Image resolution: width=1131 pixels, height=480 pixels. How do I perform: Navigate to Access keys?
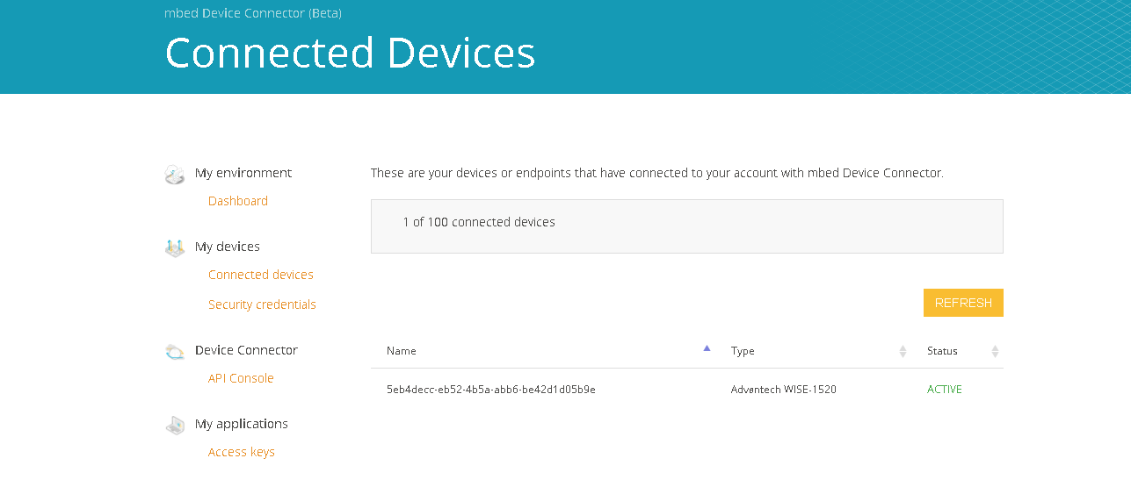[x=241, y=452]
